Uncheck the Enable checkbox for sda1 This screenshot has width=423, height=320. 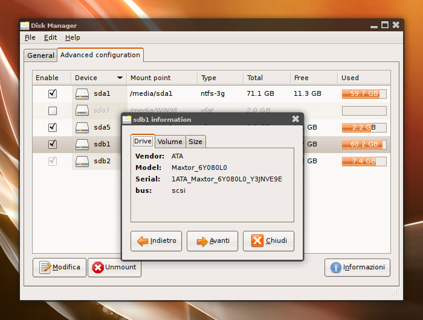pos(53,93)
